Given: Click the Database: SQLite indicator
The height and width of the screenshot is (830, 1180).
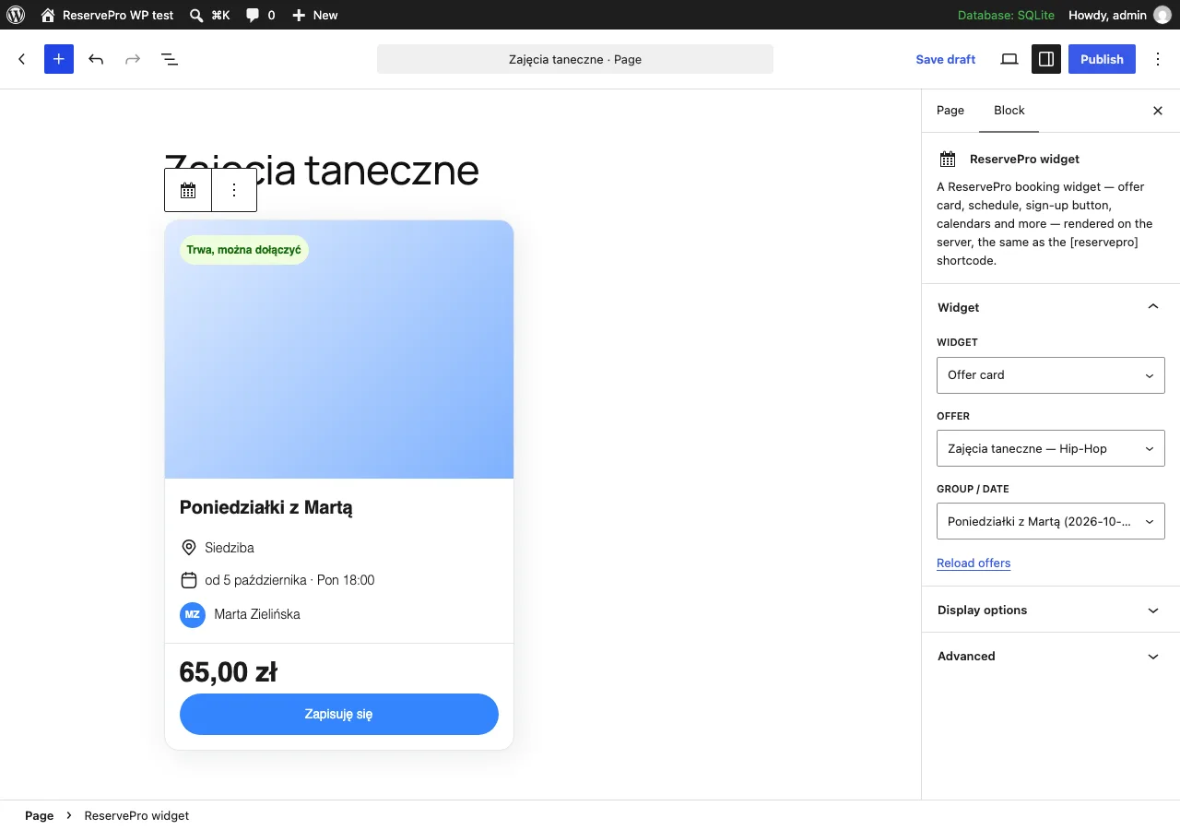Looking at the screenshot, I should (1006, 15).
